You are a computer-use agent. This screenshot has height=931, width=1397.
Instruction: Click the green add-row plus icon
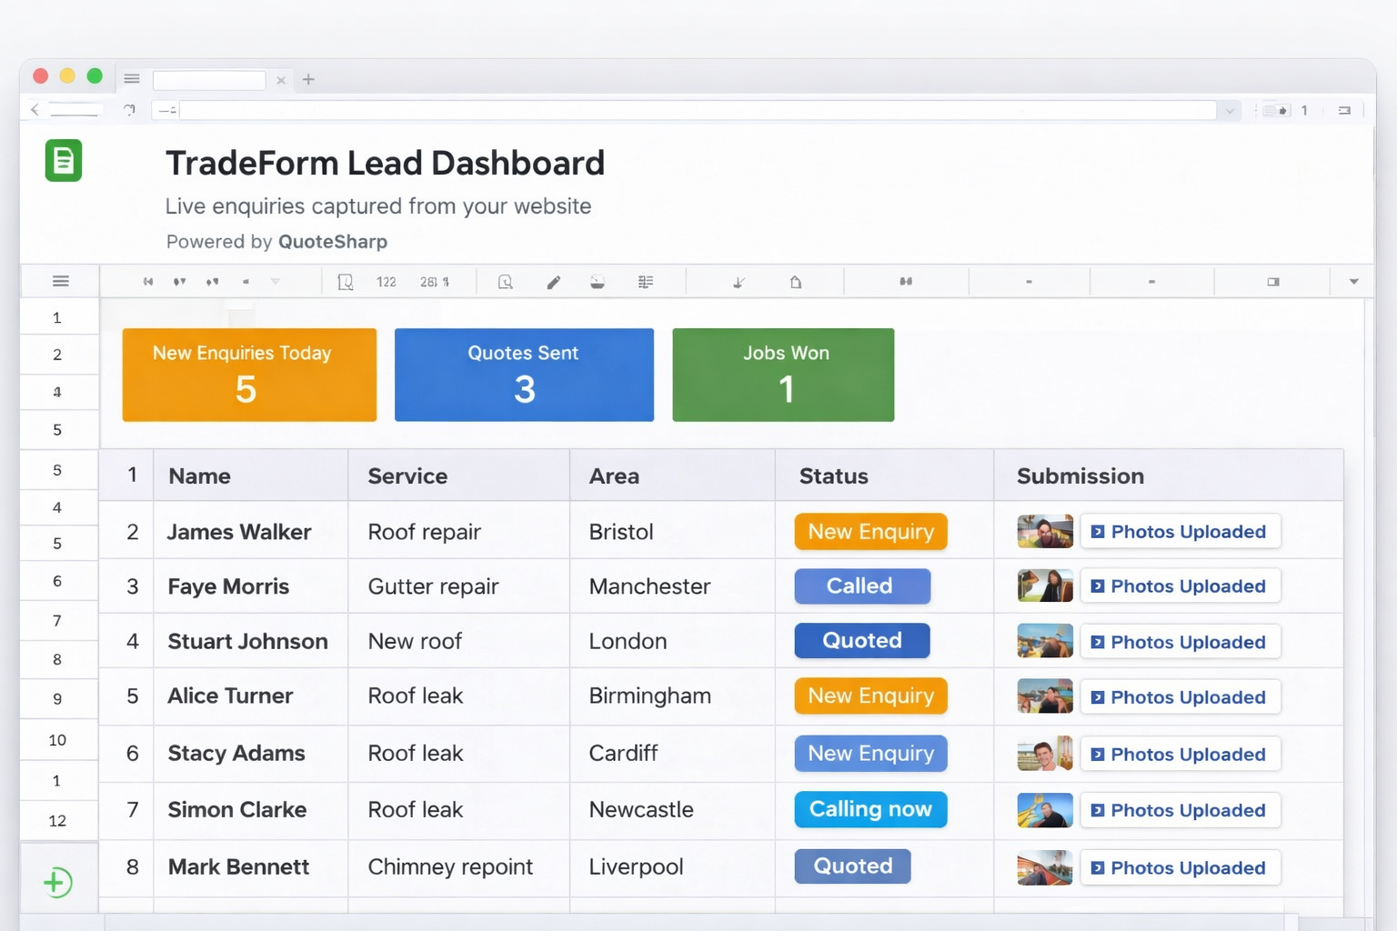(57, 882)
